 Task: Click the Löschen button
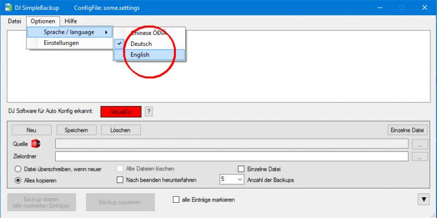click(x=121, y=130)
